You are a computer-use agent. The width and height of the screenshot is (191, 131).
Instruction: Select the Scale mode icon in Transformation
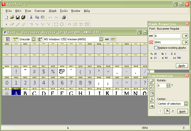pos(152,94)
